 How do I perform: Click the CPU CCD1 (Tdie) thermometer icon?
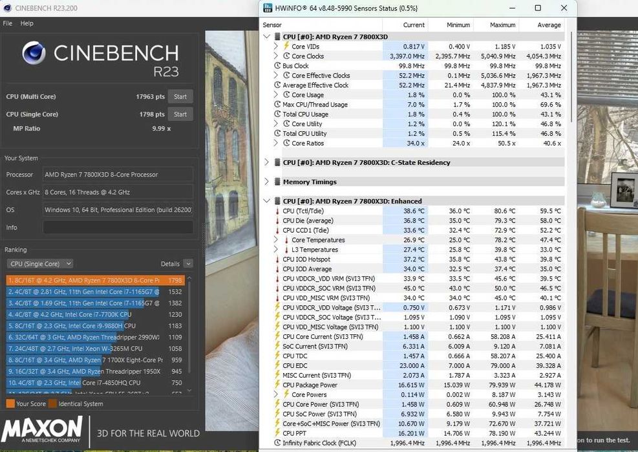click(x=277, y=230)
